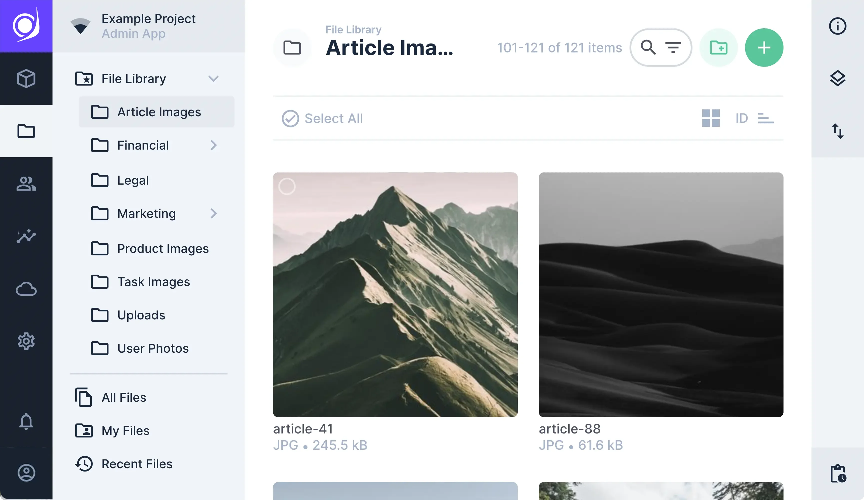Create a new folder with green folder-plus button

pos(718,47)
